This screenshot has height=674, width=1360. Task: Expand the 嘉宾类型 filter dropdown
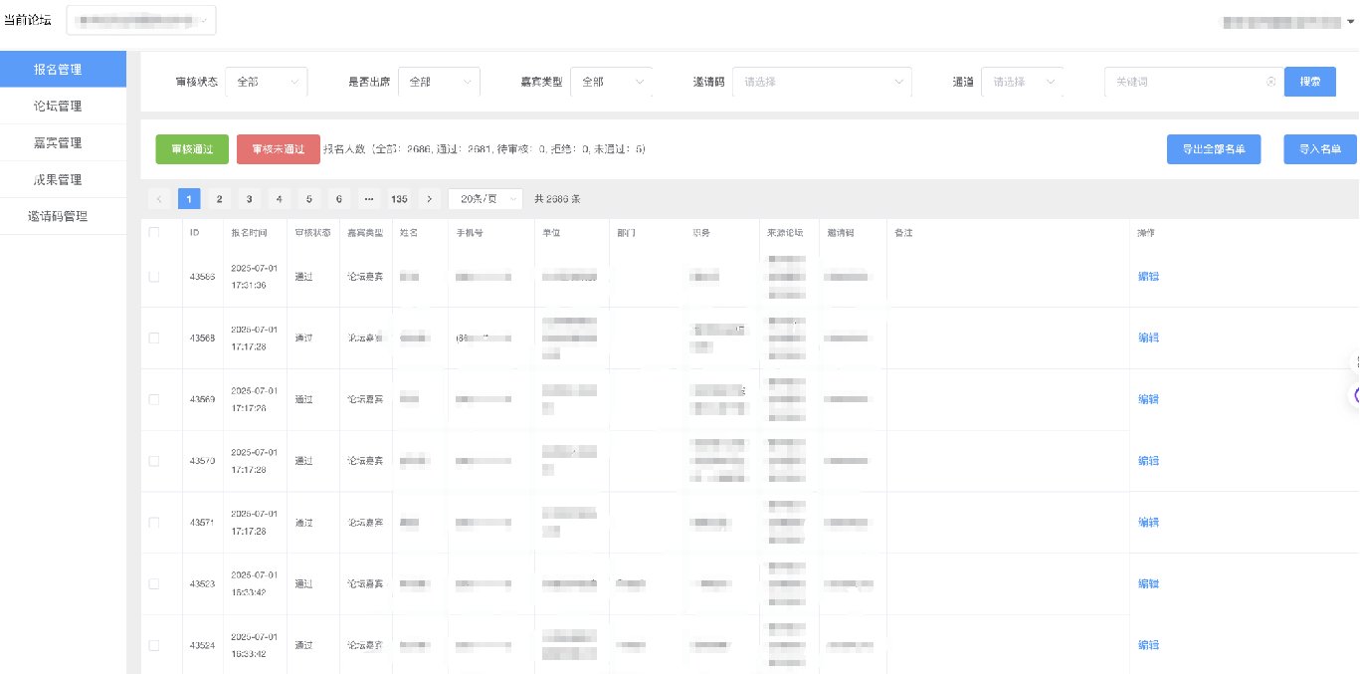pyautogui.click(x=611, y=82)
